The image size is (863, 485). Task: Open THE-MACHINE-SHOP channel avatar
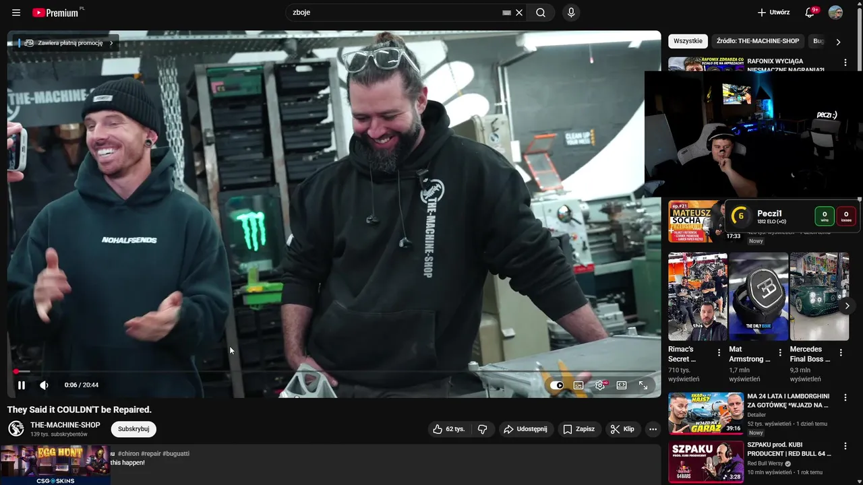(x=16, y=428)
